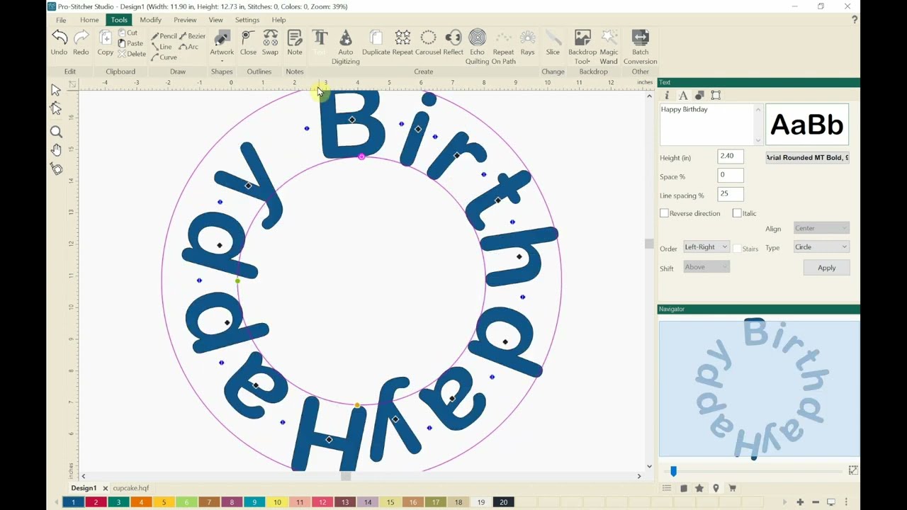The image size is (907, 510).
Task: Switch to the Modify ribbon tab
Action: pyautogui.click(x=150, y=20)
